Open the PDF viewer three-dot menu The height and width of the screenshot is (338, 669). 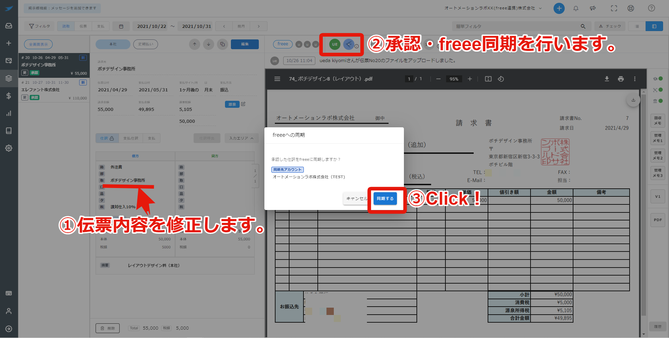[x=635, y=79]
